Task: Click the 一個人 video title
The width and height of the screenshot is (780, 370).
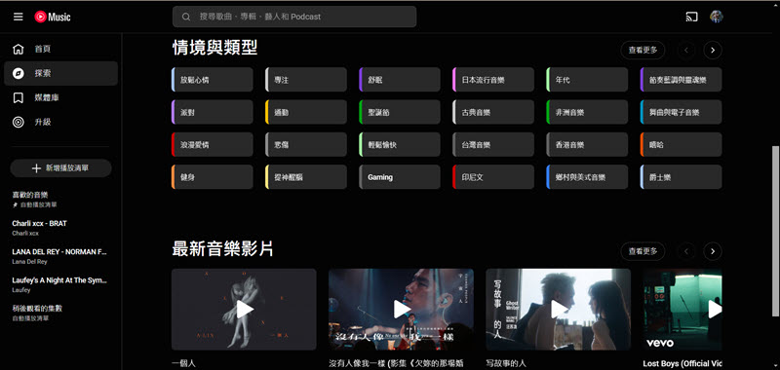Action: [183, 363]
